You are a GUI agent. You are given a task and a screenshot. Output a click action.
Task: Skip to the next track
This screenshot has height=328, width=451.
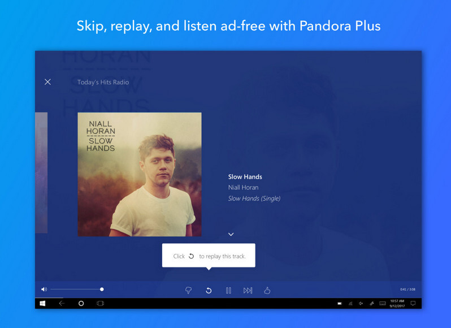pos(248,291)
